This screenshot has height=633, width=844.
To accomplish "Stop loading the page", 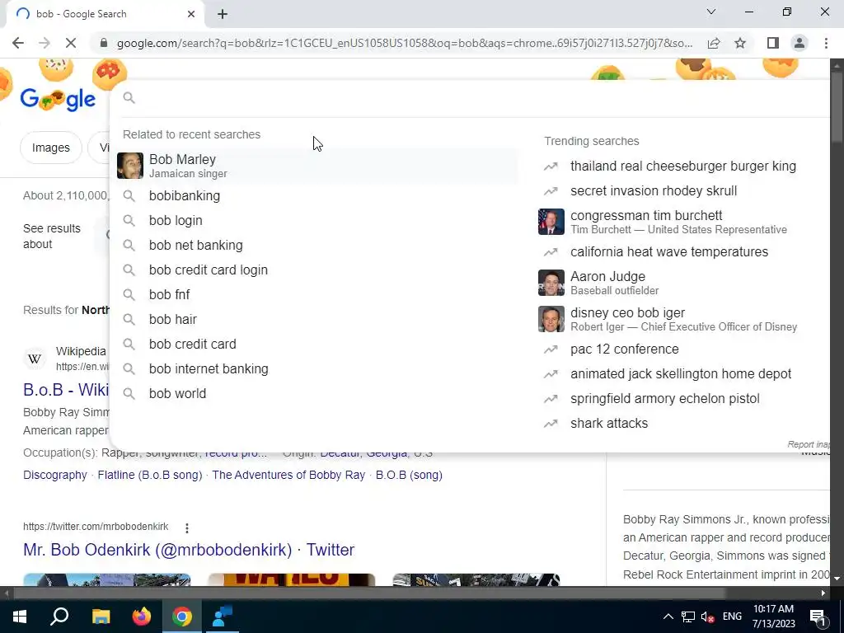I will coord(71,43).
